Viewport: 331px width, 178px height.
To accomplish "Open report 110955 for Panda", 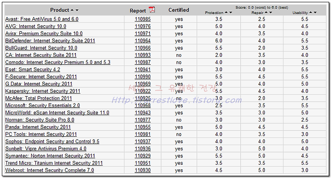I will [143, 127].
